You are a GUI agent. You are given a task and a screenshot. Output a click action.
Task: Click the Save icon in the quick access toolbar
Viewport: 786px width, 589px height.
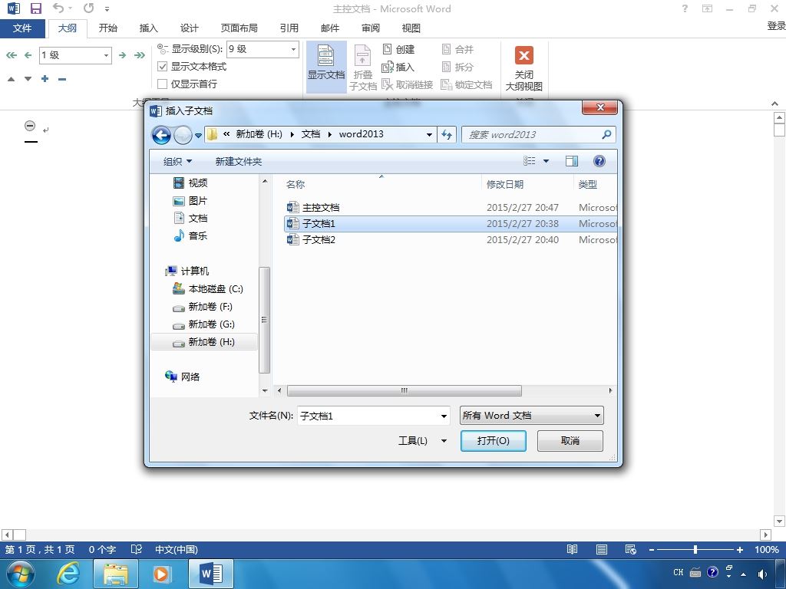pyautogui.click(x=35, y=8)
